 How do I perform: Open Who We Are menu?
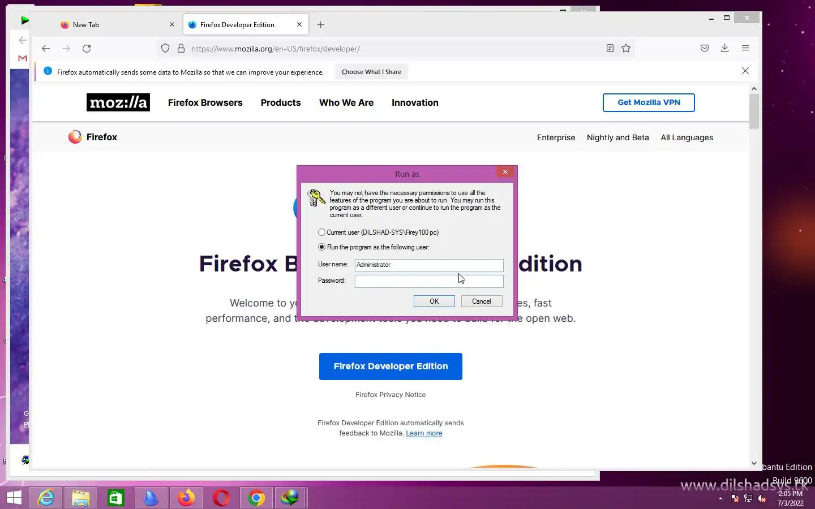(346, 102)
